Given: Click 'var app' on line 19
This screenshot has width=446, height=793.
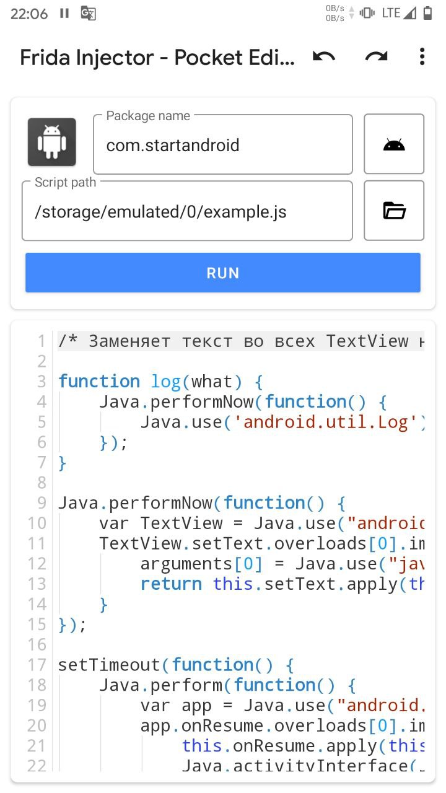Looking at the screenshot, I should (176, 705).
